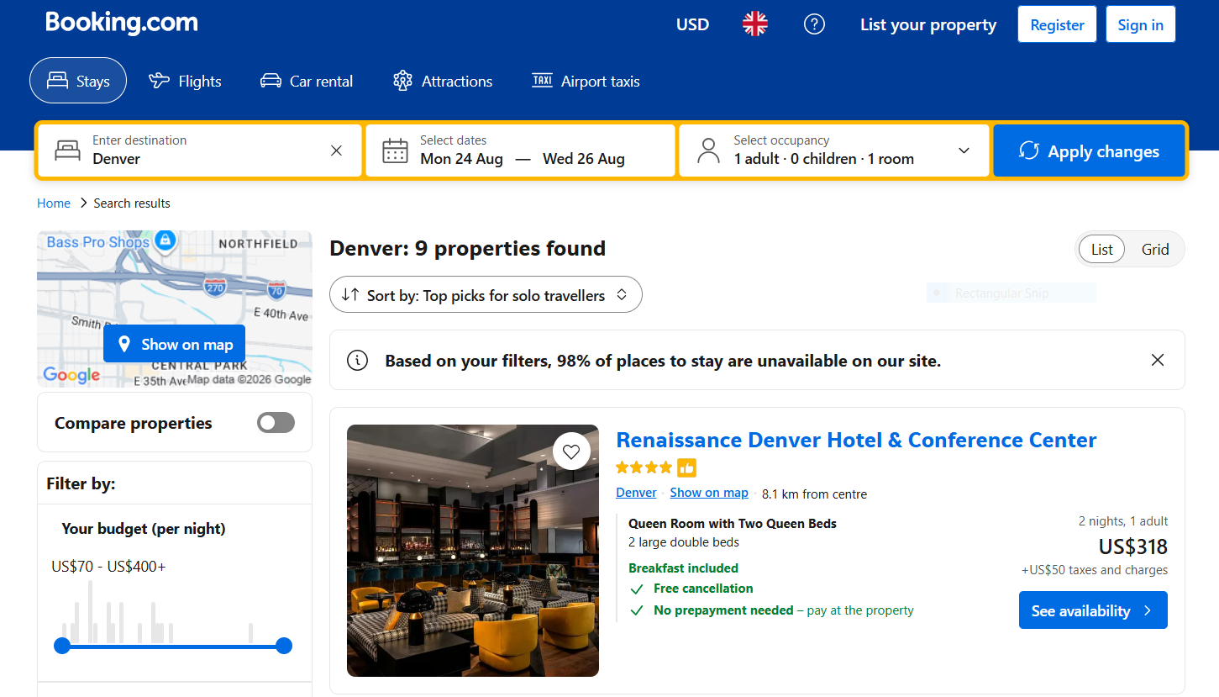Click the 'Search results' breadcrumb text
Screen dimensions: 1219x697
(132, 203)
